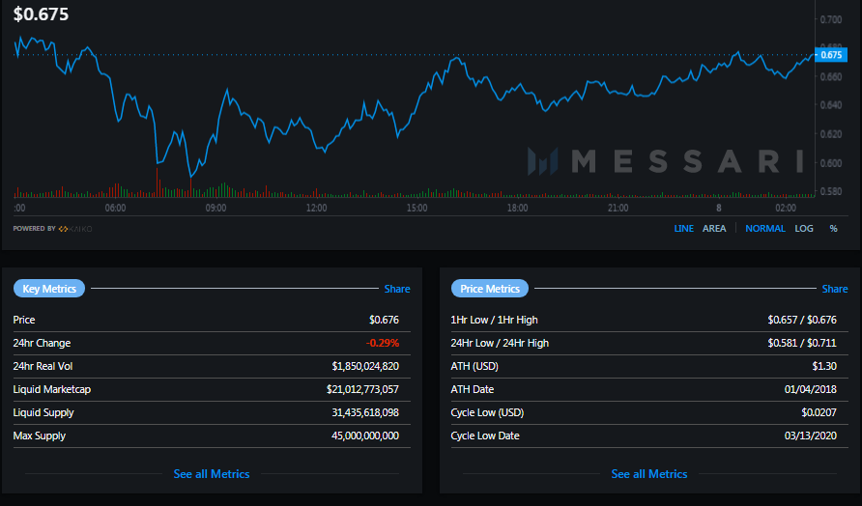Click the Price value $0.676
Viewport: 862px width, 506px height.
384,320
